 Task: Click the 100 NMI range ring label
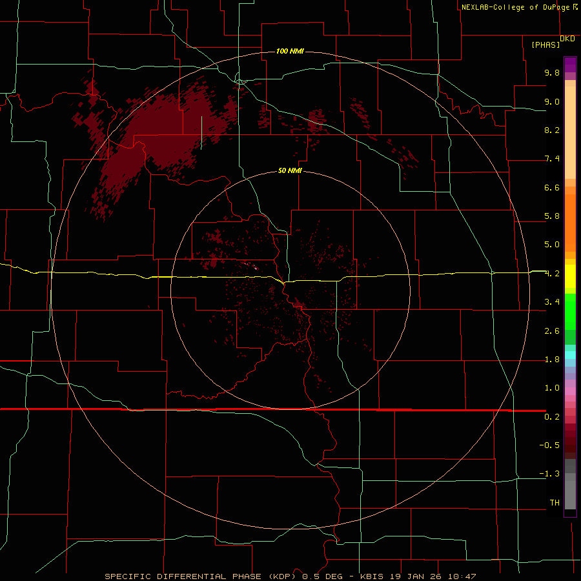click(x=290, y=51)
